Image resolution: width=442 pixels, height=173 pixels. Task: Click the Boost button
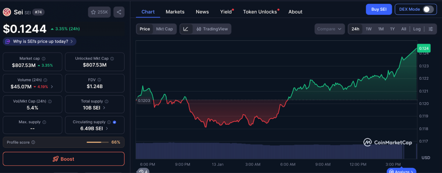(x=64, y=159)
